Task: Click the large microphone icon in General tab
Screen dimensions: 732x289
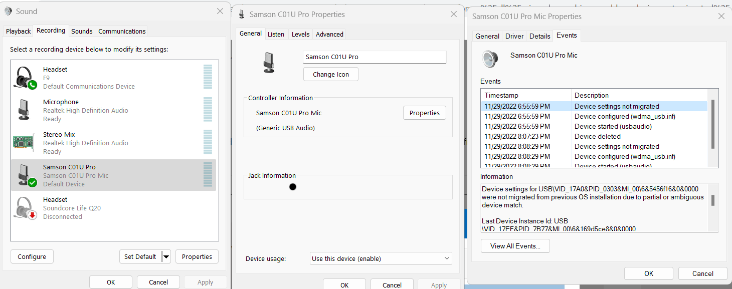Action: pos(269,62)
